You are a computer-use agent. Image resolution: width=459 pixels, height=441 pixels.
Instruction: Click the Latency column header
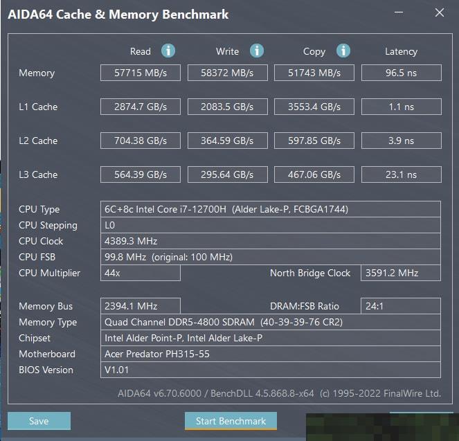coord(401,51)
